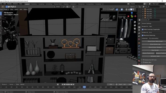Click the Stop Render button

(154, 50)
